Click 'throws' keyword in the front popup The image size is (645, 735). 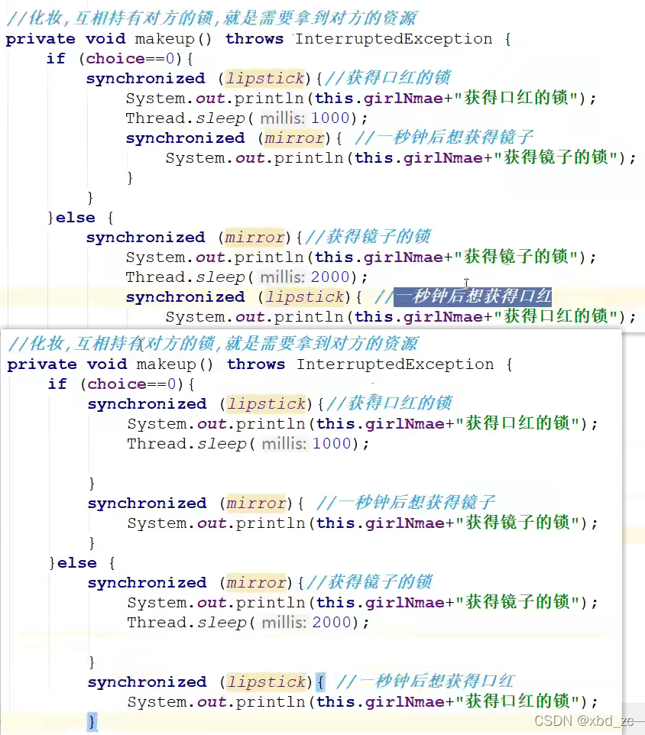pyautogui.click(x=256, y=364)
